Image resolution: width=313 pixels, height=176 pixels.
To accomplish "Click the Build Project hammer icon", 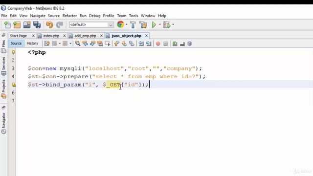I will [x=133, y=25].
